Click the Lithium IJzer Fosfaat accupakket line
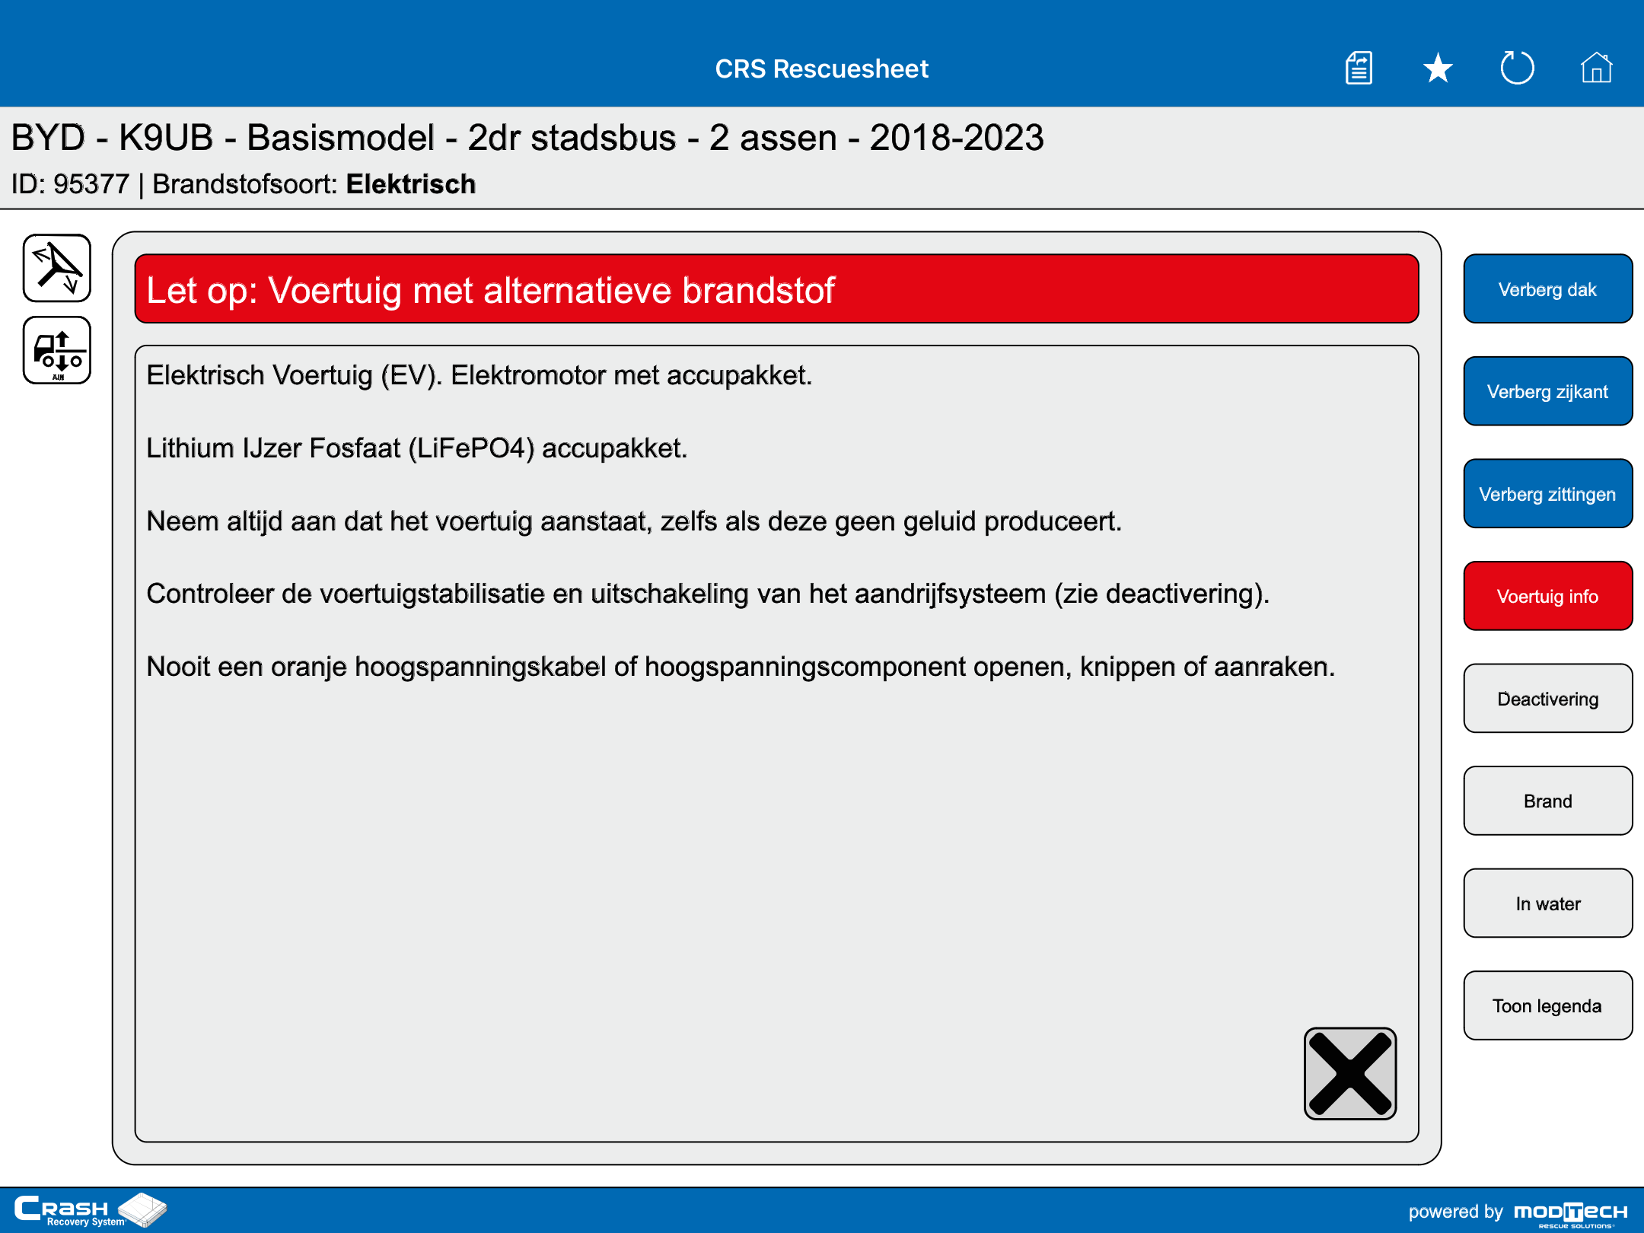1644x1233 pixels. pos(416,448)
